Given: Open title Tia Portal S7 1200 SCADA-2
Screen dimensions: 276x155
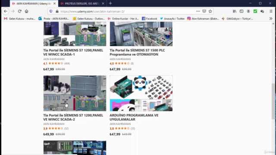Looking at the screenshot, I should 73,117.
